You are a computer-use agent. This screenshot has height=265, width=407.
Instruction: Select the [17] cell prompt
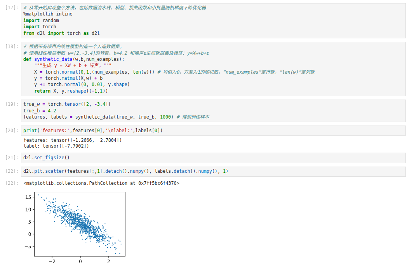(x=12, y=8)
